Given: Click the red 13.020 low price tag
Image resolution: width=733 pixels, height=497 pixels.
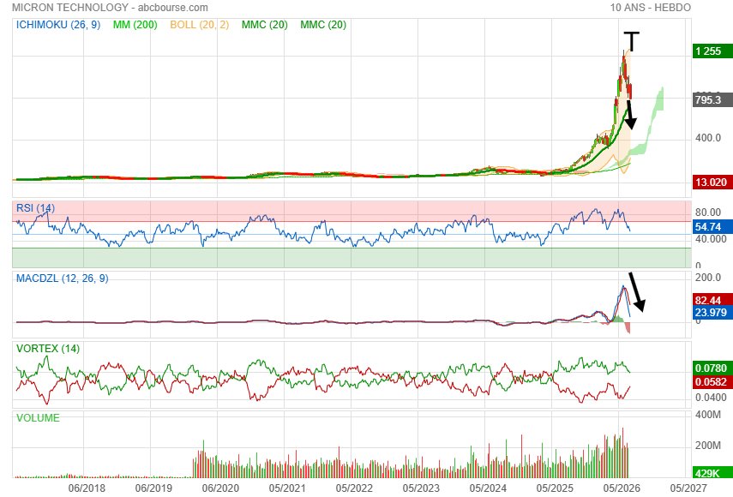Looking at the screenshot, I should point(712,183).
